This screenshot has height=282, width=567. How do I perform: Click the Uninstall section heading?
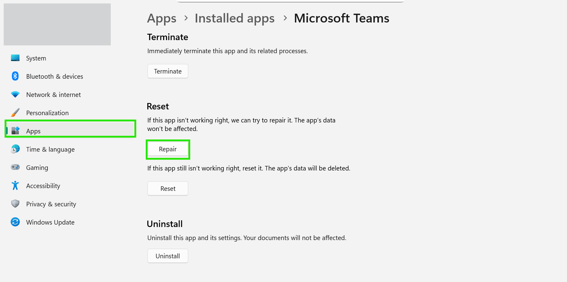tap(165, 224)
